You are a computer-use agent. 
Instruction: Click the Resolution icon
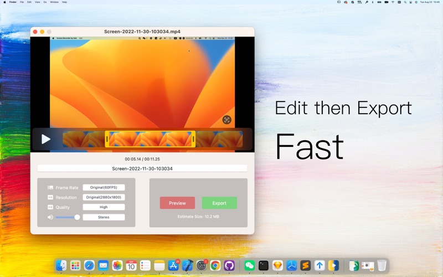pyautogui.click(x=50, y=197)
